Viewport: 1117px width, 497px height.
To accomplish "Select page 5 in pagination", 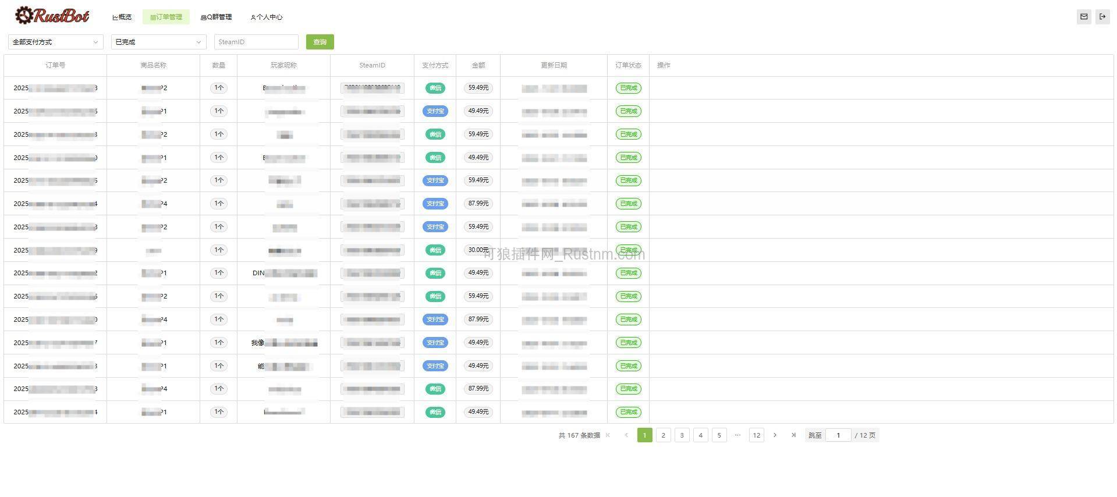I will (719, 435).
